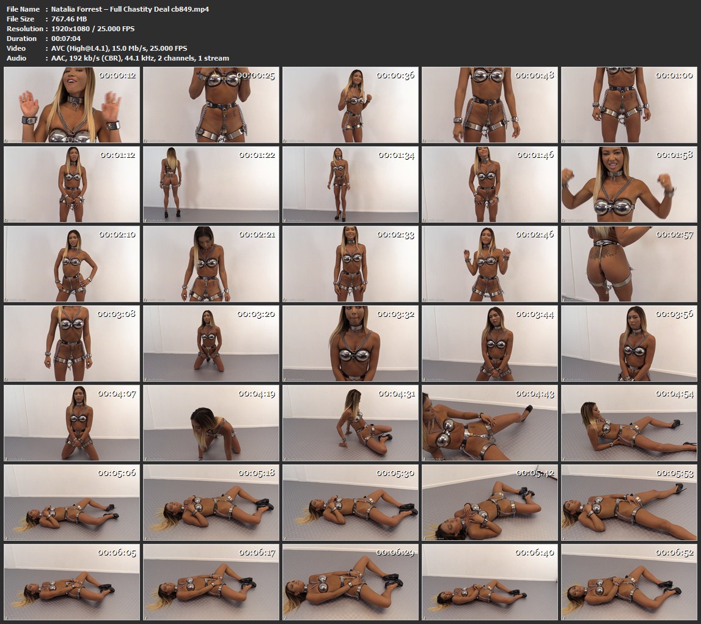Open the last frame at 00:06:52
Viewport: 701px width, 624px height.
pos(629,582)
